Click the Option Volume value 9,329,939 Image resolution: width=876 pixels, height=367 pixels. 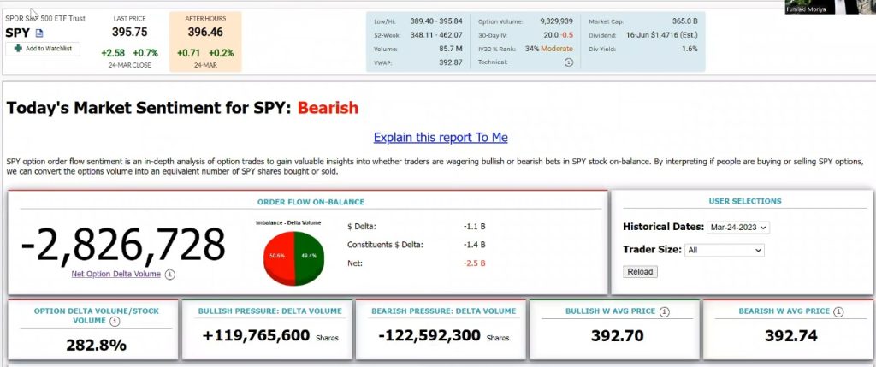pyautogui.click(x=556, y=21)
